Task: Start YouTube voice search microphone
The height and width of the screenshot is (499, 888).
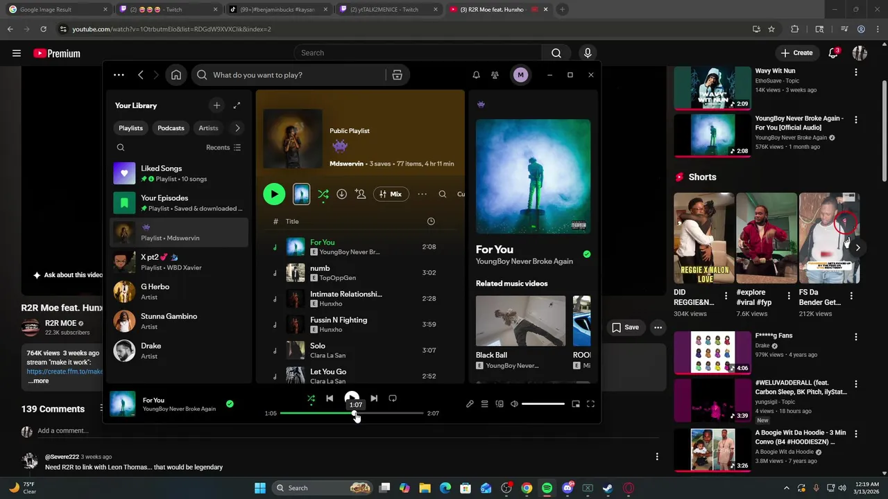Action: point(588,53)
